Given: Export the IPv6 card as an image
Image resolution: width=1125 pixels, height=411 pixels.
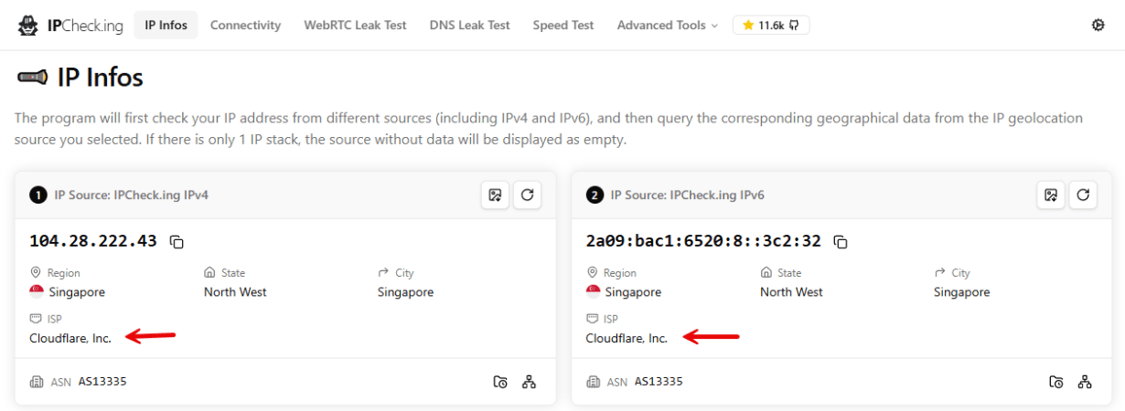Looking at the screenshot, I should coord(1051,195).
